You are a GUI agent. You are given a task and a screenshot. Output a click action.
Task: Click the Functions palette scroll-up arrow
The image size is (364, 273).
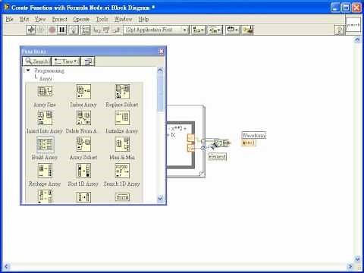coord(160,70)
